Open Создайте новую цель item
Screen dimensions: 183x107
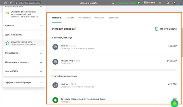(24, 43)
